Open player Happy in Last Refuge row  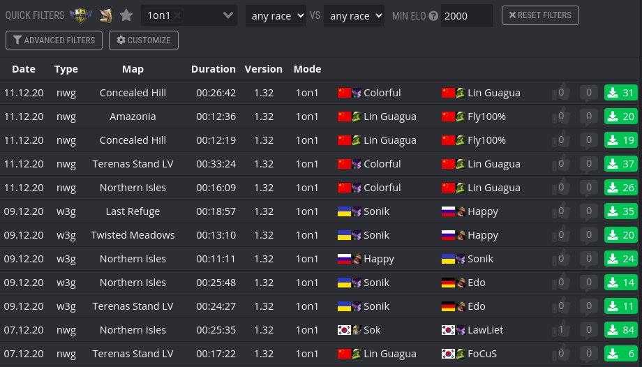[x=483, y=212]
